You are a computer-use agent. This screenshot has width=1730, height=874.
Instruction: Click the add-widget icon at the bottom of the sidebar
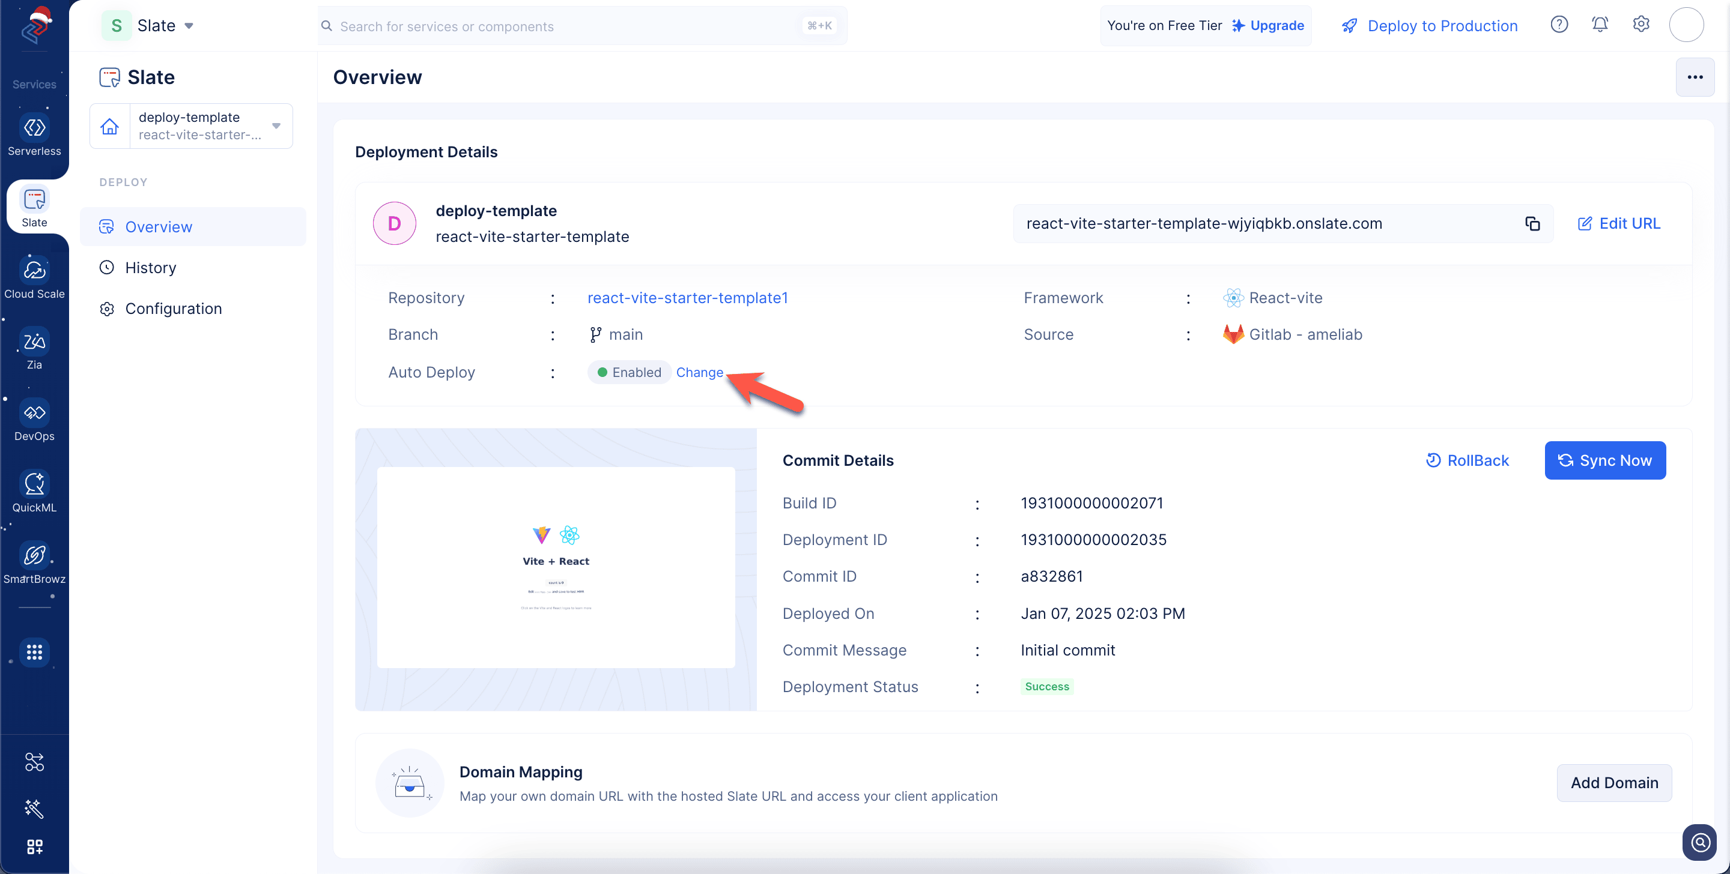34,846
